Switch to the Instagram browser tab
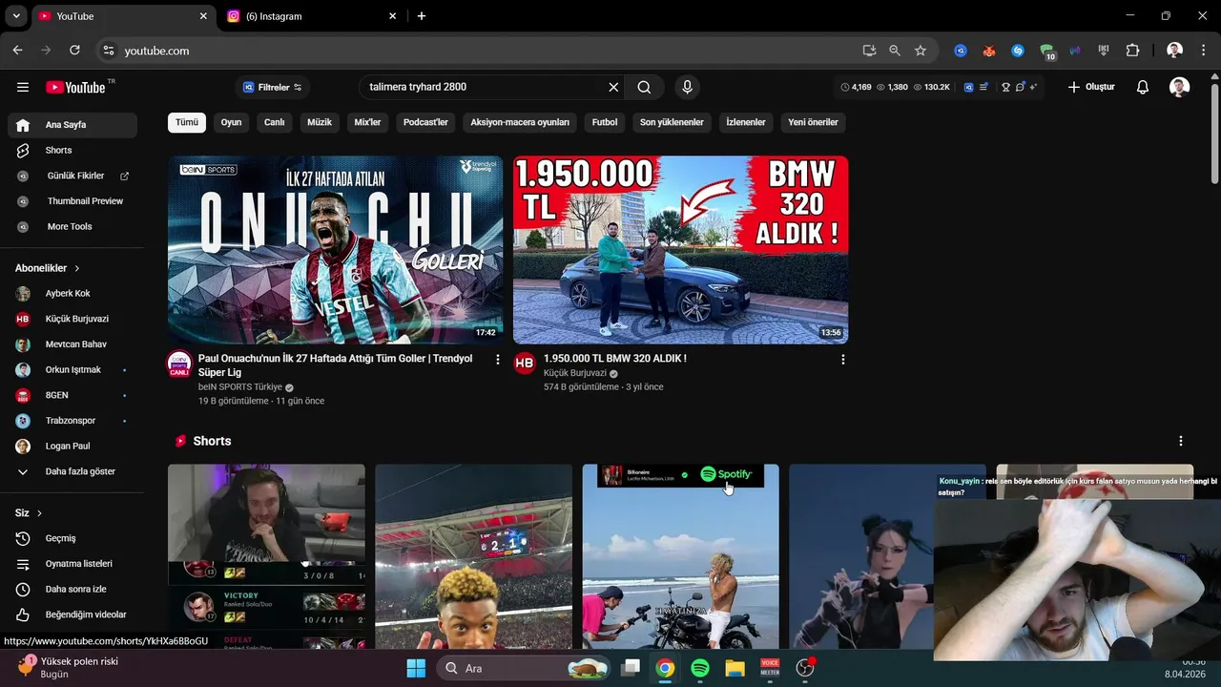Viewport: 1221px width, 687px height. (x=310, y=16)
